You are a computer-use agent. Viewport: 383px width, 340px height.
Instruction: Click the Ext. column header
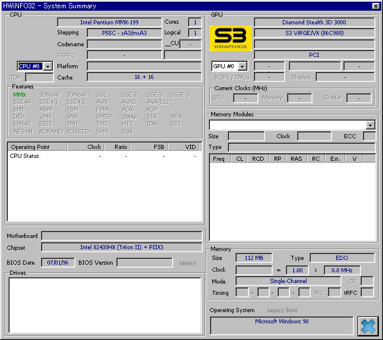tap(335, 159)
